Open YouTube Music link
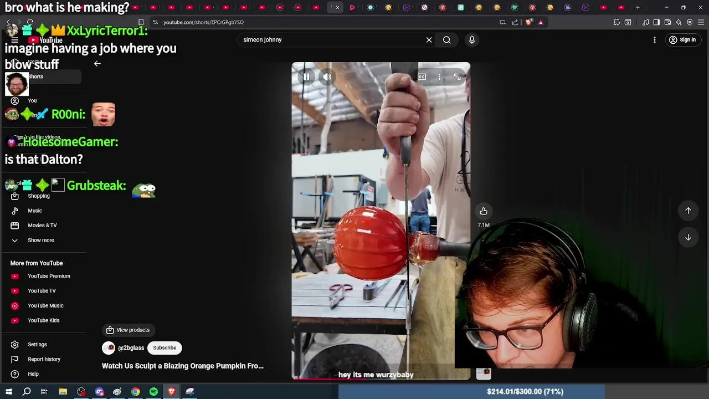 click(44, 305)
